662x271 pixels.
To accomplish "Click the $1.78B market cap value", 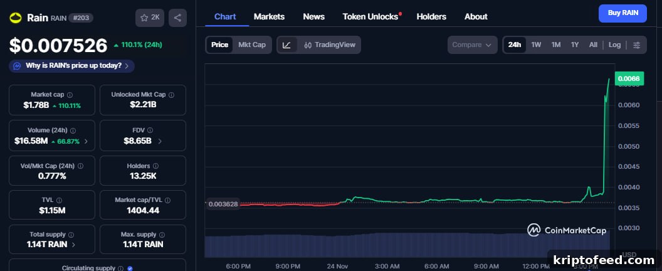I will click(x=36, y=105).
